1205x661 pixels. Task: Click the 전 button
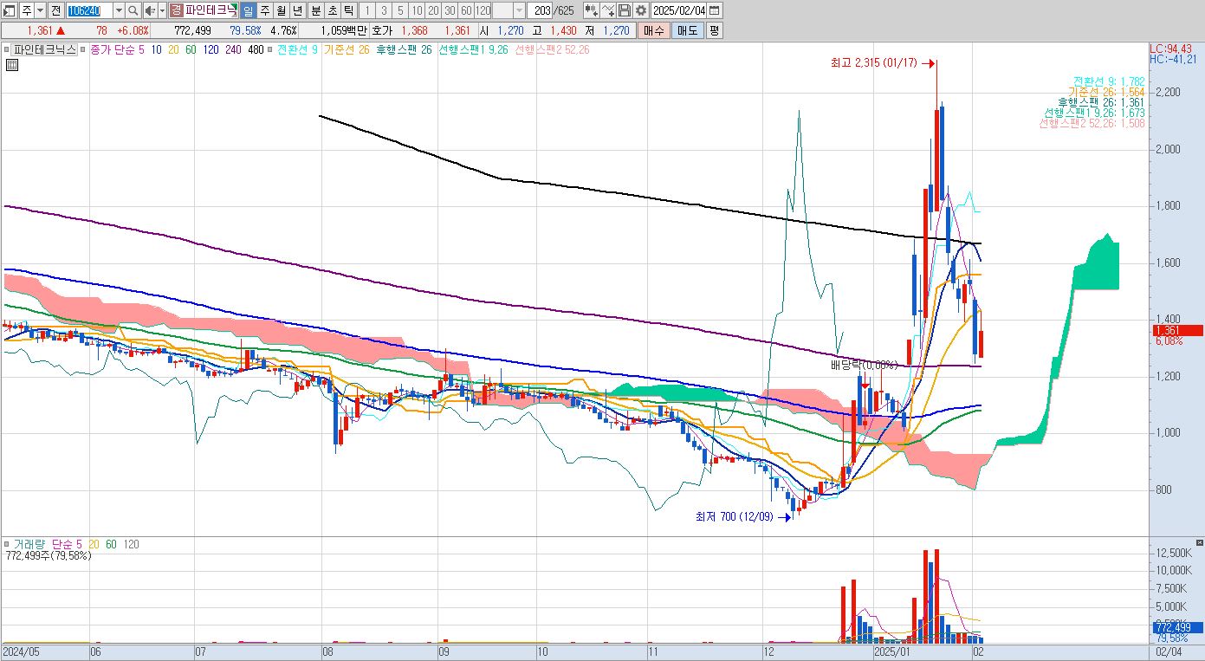click(x=55, y=10)
